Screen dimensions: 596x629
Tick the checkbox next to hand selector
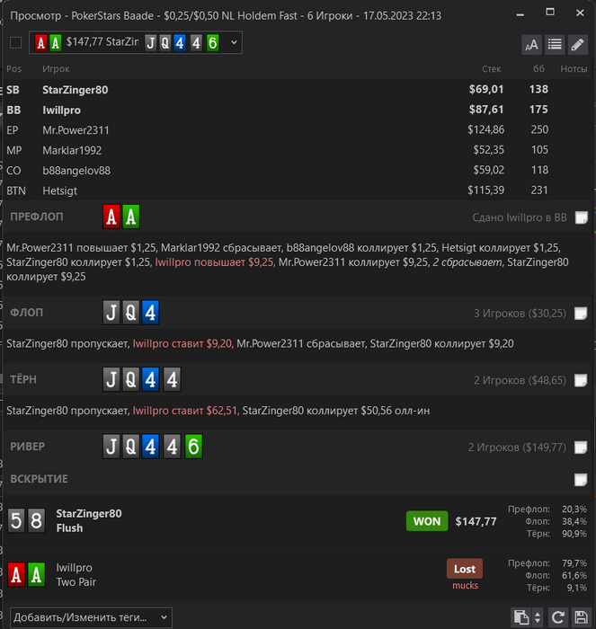[15, 42]
